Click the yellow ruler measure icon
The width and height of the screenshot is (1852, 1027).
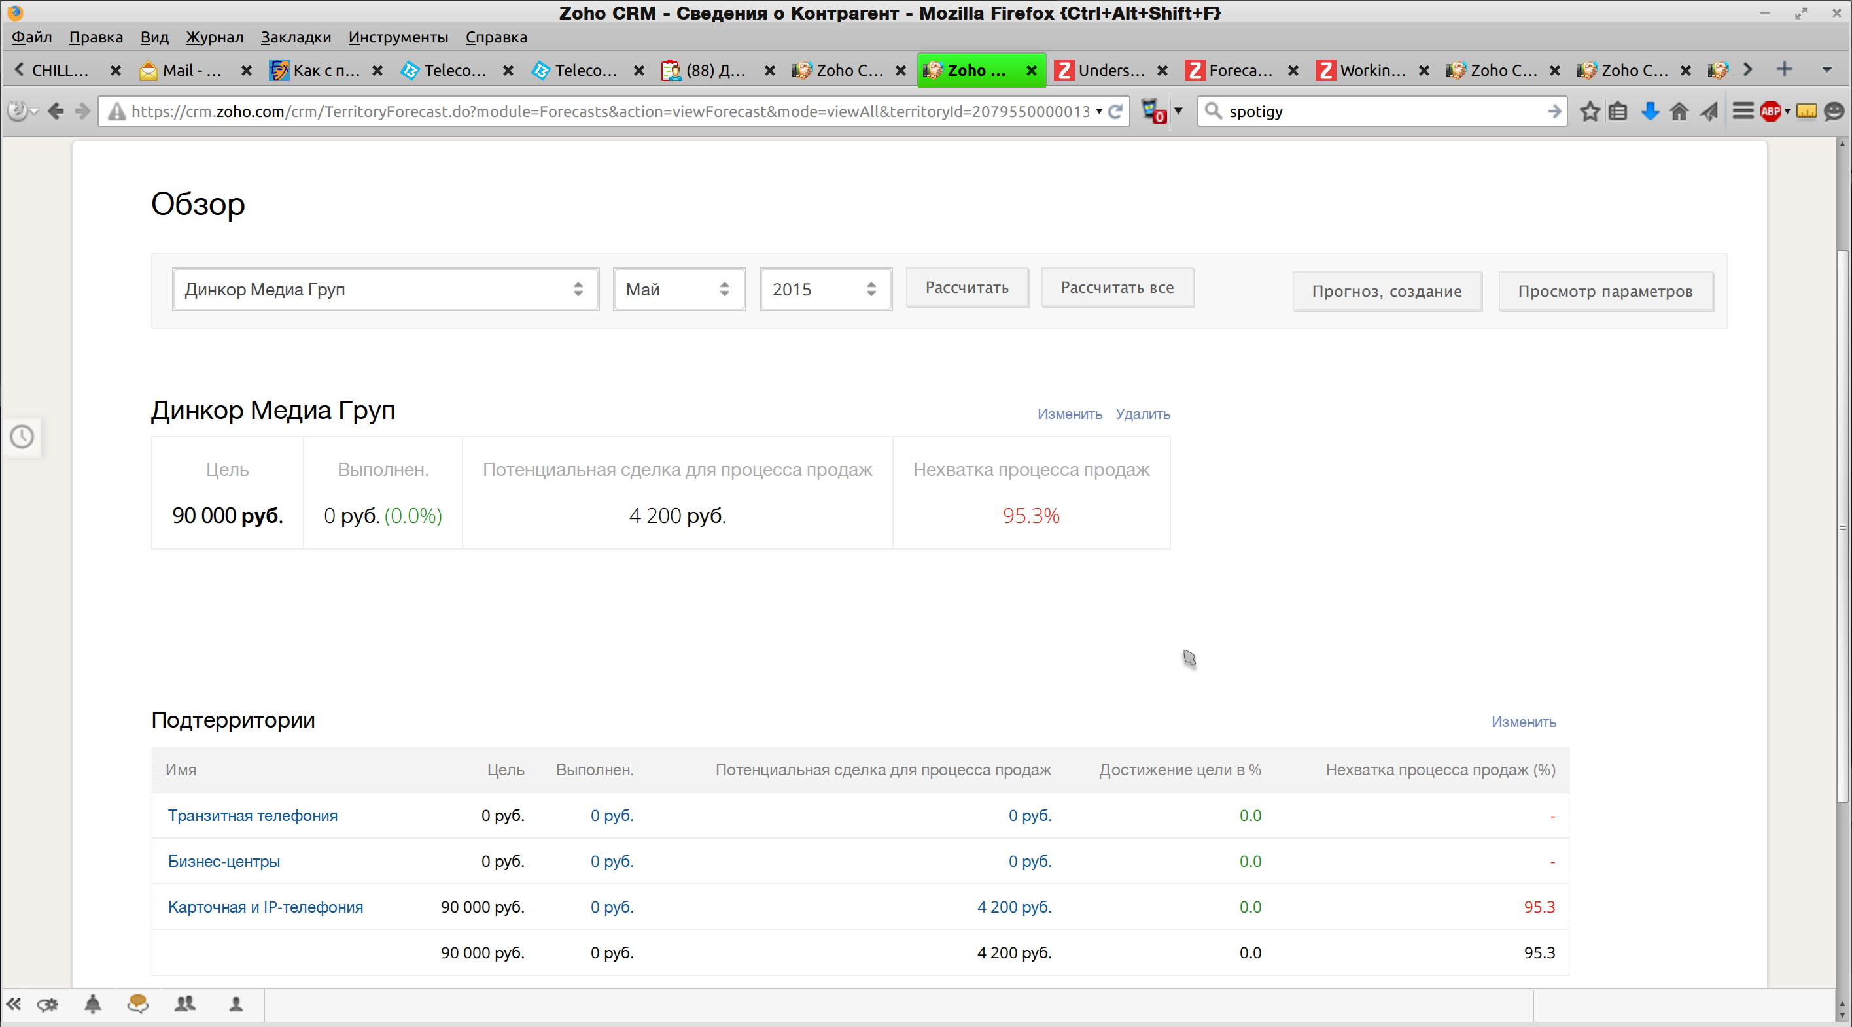[1806, 111]
